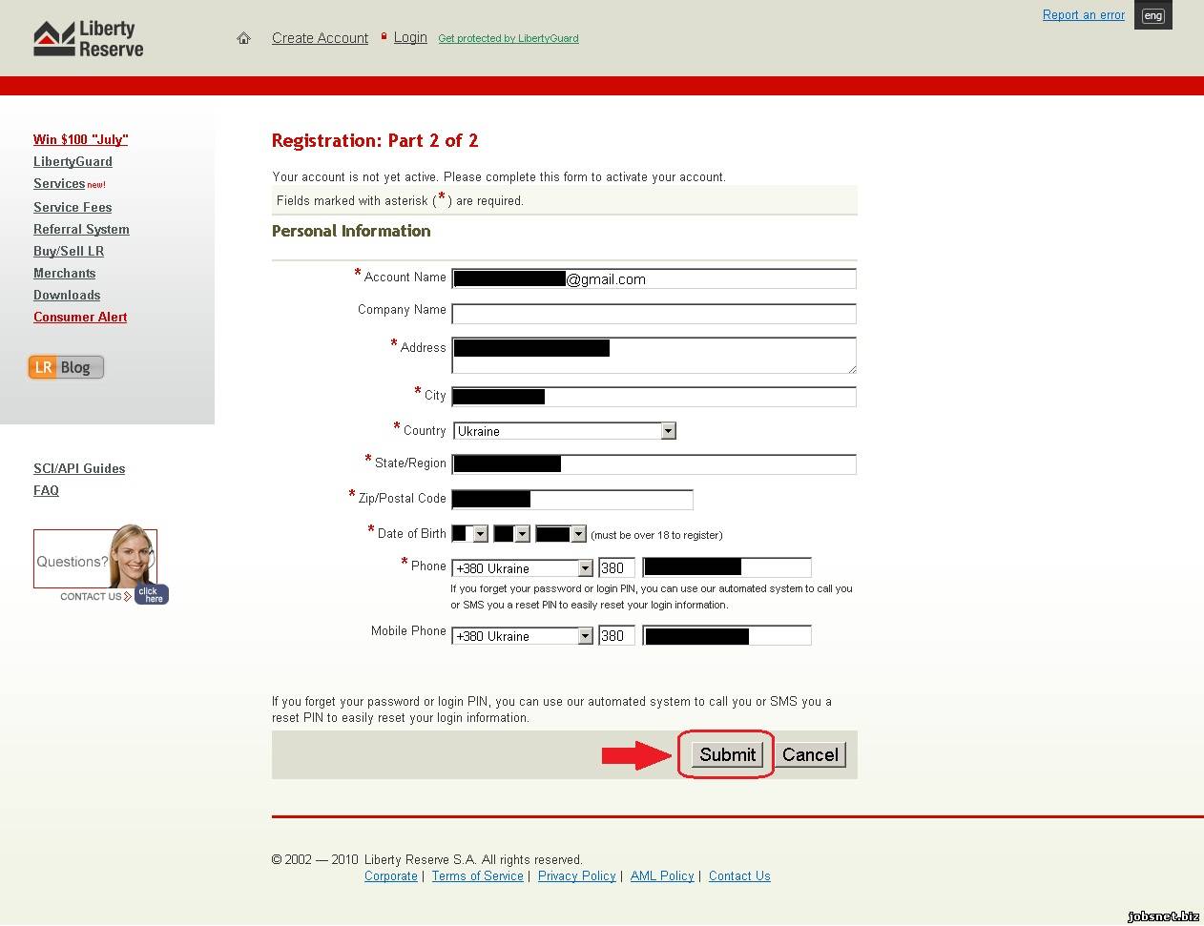Focus the Account Name field
1204x926 pixels.
pos(654,278)
